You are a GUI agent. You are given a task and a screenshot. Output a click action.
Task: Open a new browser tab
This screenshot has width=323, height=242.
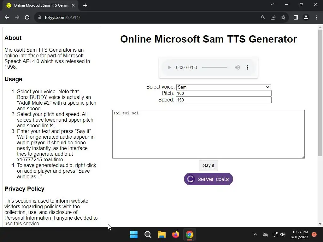tap(85, 6)
